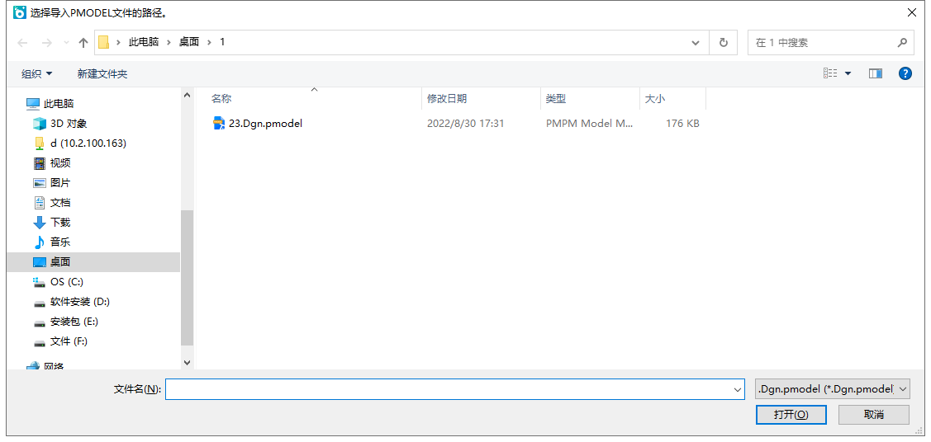
Task: Open the view options dropdown arrow
Action: click(848, 73)
